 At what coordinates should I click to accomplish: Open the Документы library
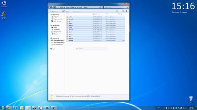(x=56, y=30)
